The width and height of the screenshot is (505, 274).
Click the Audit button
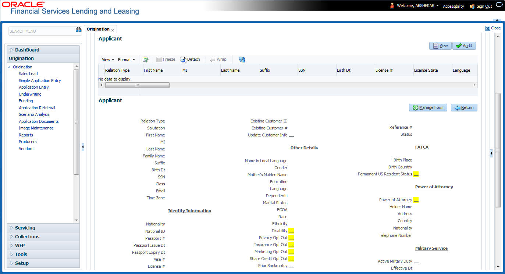pyautogui.click(x=464, y=46)
